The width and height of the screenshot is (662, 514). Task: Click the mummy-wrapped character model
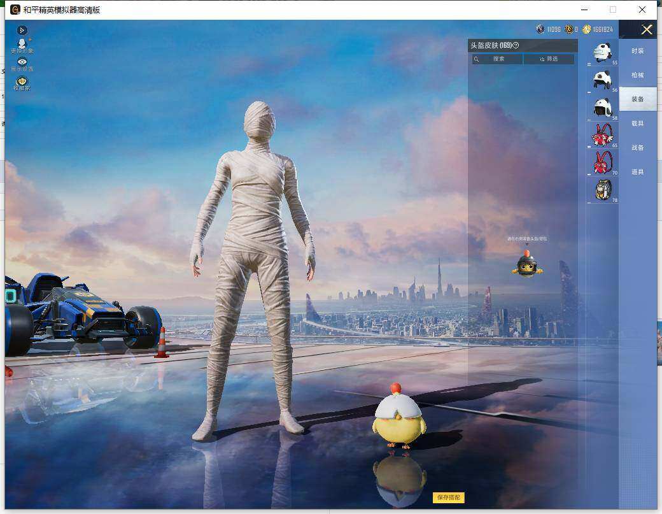pyautogui.click(x=255, y=271)
